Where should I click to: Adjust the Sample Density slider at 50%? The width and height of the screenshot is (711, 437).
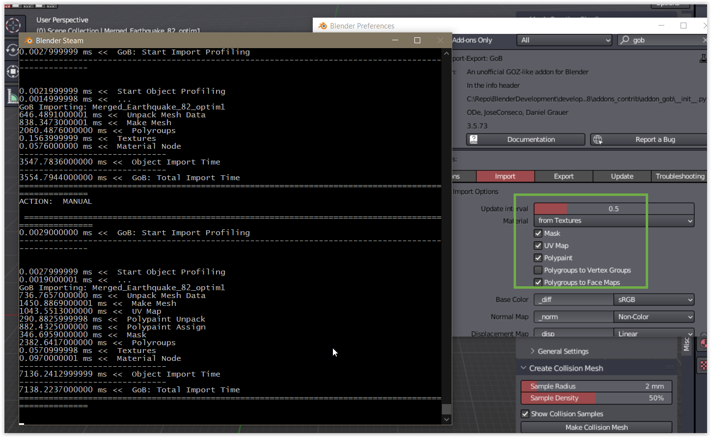coord(597,398)
